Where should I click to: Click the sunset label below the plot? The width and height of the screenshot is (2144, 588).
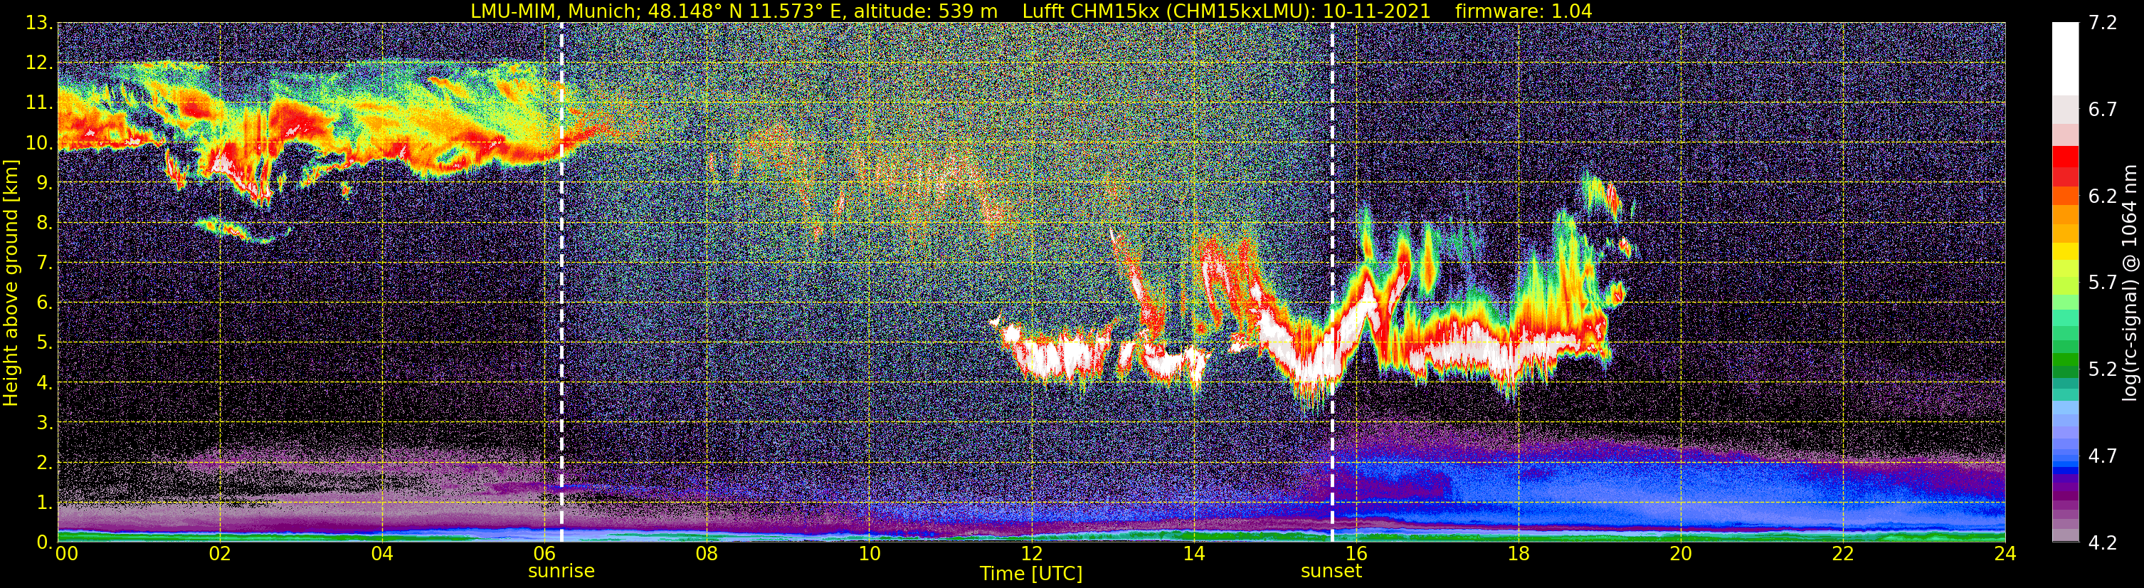point(1331,572)
